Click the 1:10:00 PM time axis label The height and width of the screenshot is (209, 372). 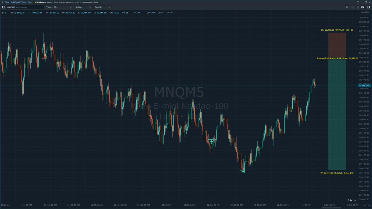point(329,205)
